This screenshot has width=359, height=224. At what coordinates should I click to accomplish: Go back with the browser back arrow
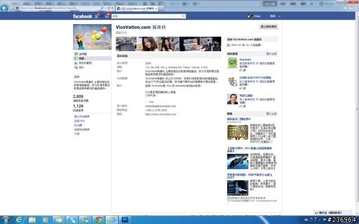4,8
